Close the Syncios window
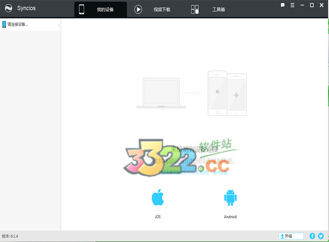 pyautogui.click(x=321, y=5)
